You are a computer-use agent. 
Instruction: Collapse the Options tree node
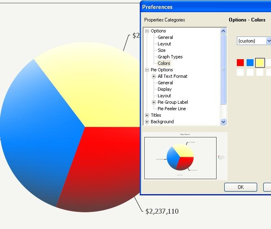click(x=147, y=31)
